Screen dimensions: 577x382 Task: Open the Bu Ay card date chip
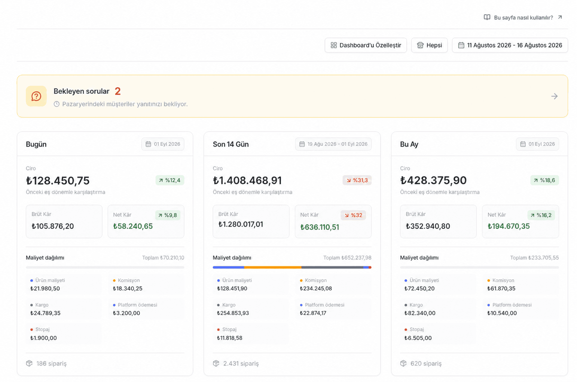pyautogui.click(x=537, y=144)
